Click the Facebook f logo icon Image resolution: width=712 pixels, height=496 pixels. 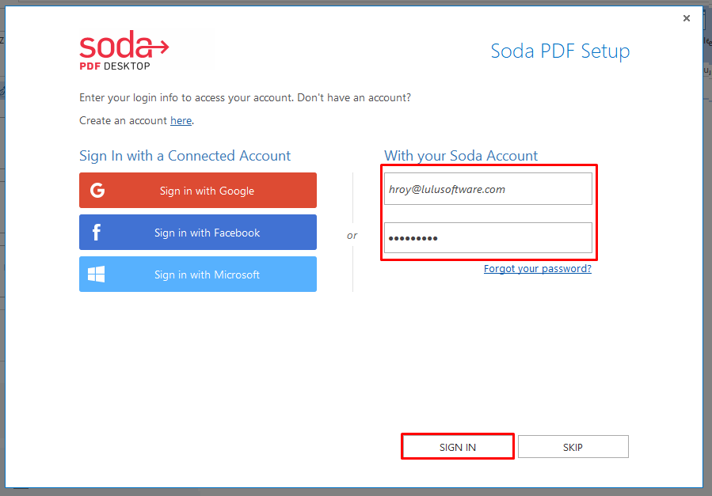pyautogui.click(x=97, y=232)
